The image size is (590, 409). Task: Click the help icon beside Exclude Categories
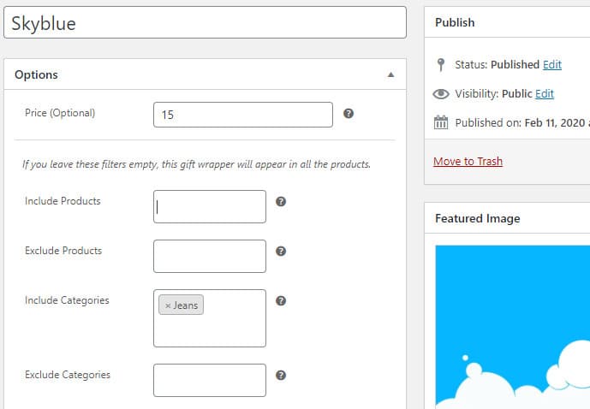point(281,375)
